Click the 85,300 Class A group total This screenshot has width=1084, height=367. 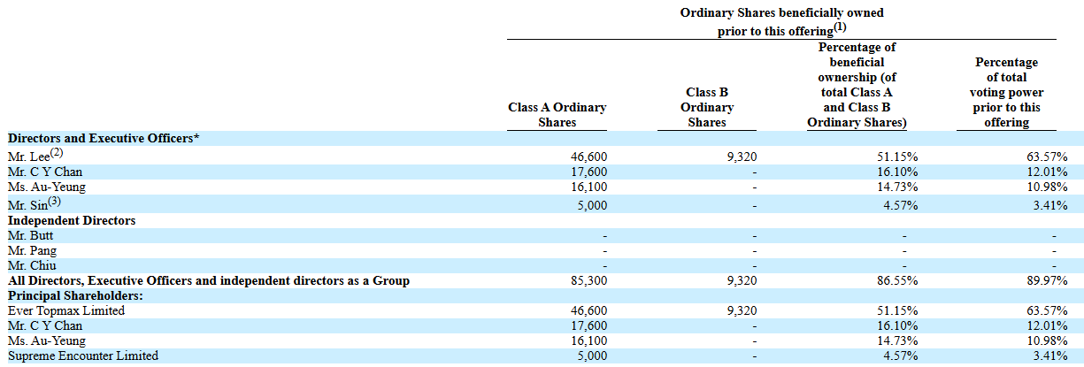589,281
